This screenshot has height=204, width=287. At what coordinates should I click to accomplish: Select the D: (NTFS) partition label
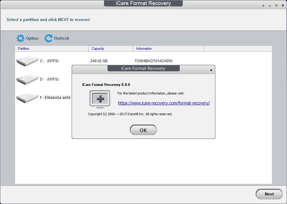click(49, 79)
